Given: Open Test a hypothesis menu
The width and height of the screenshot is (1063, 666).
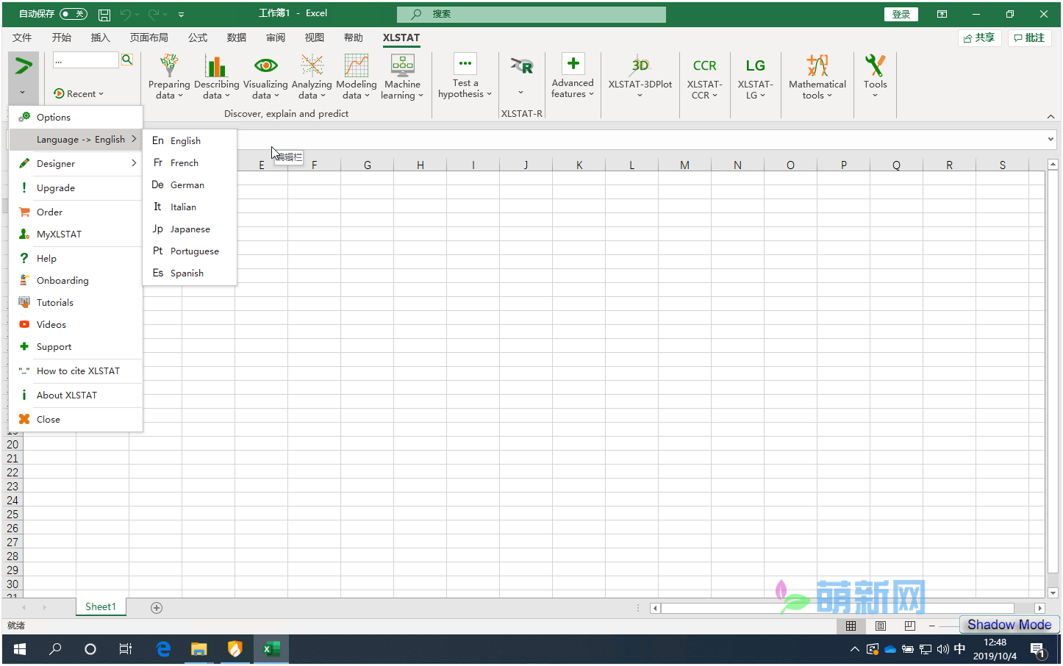Looking at the screenshot, I should click(x=465, y=76).
